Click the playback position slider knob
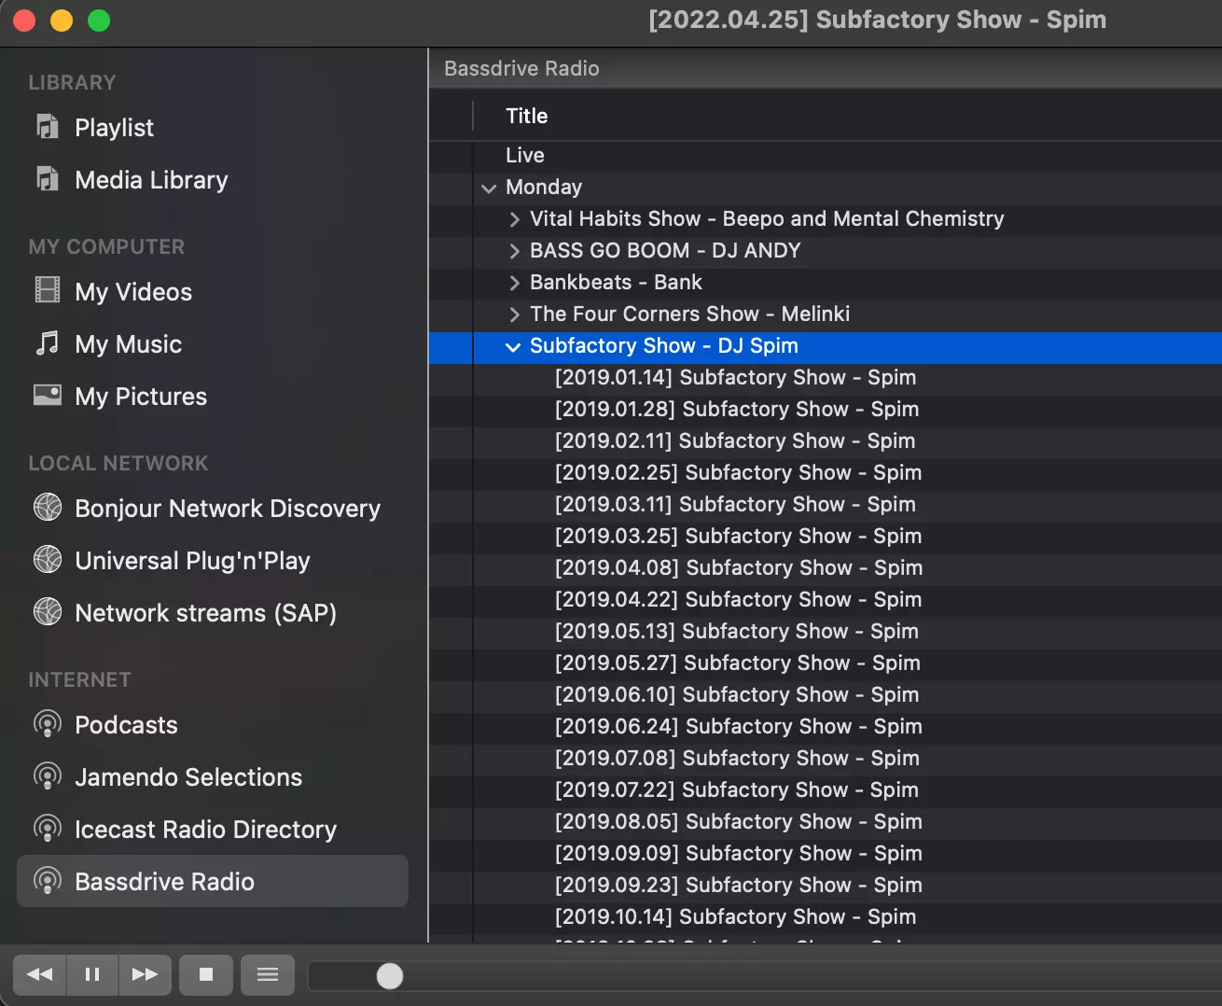1222x1006 pixels. tap(390, 976)
